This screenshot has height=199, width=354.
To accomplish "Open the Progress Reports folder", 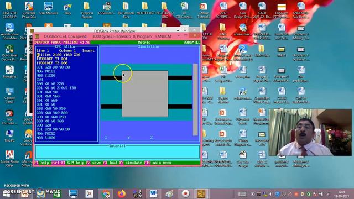I will click(x=87, y=10).
